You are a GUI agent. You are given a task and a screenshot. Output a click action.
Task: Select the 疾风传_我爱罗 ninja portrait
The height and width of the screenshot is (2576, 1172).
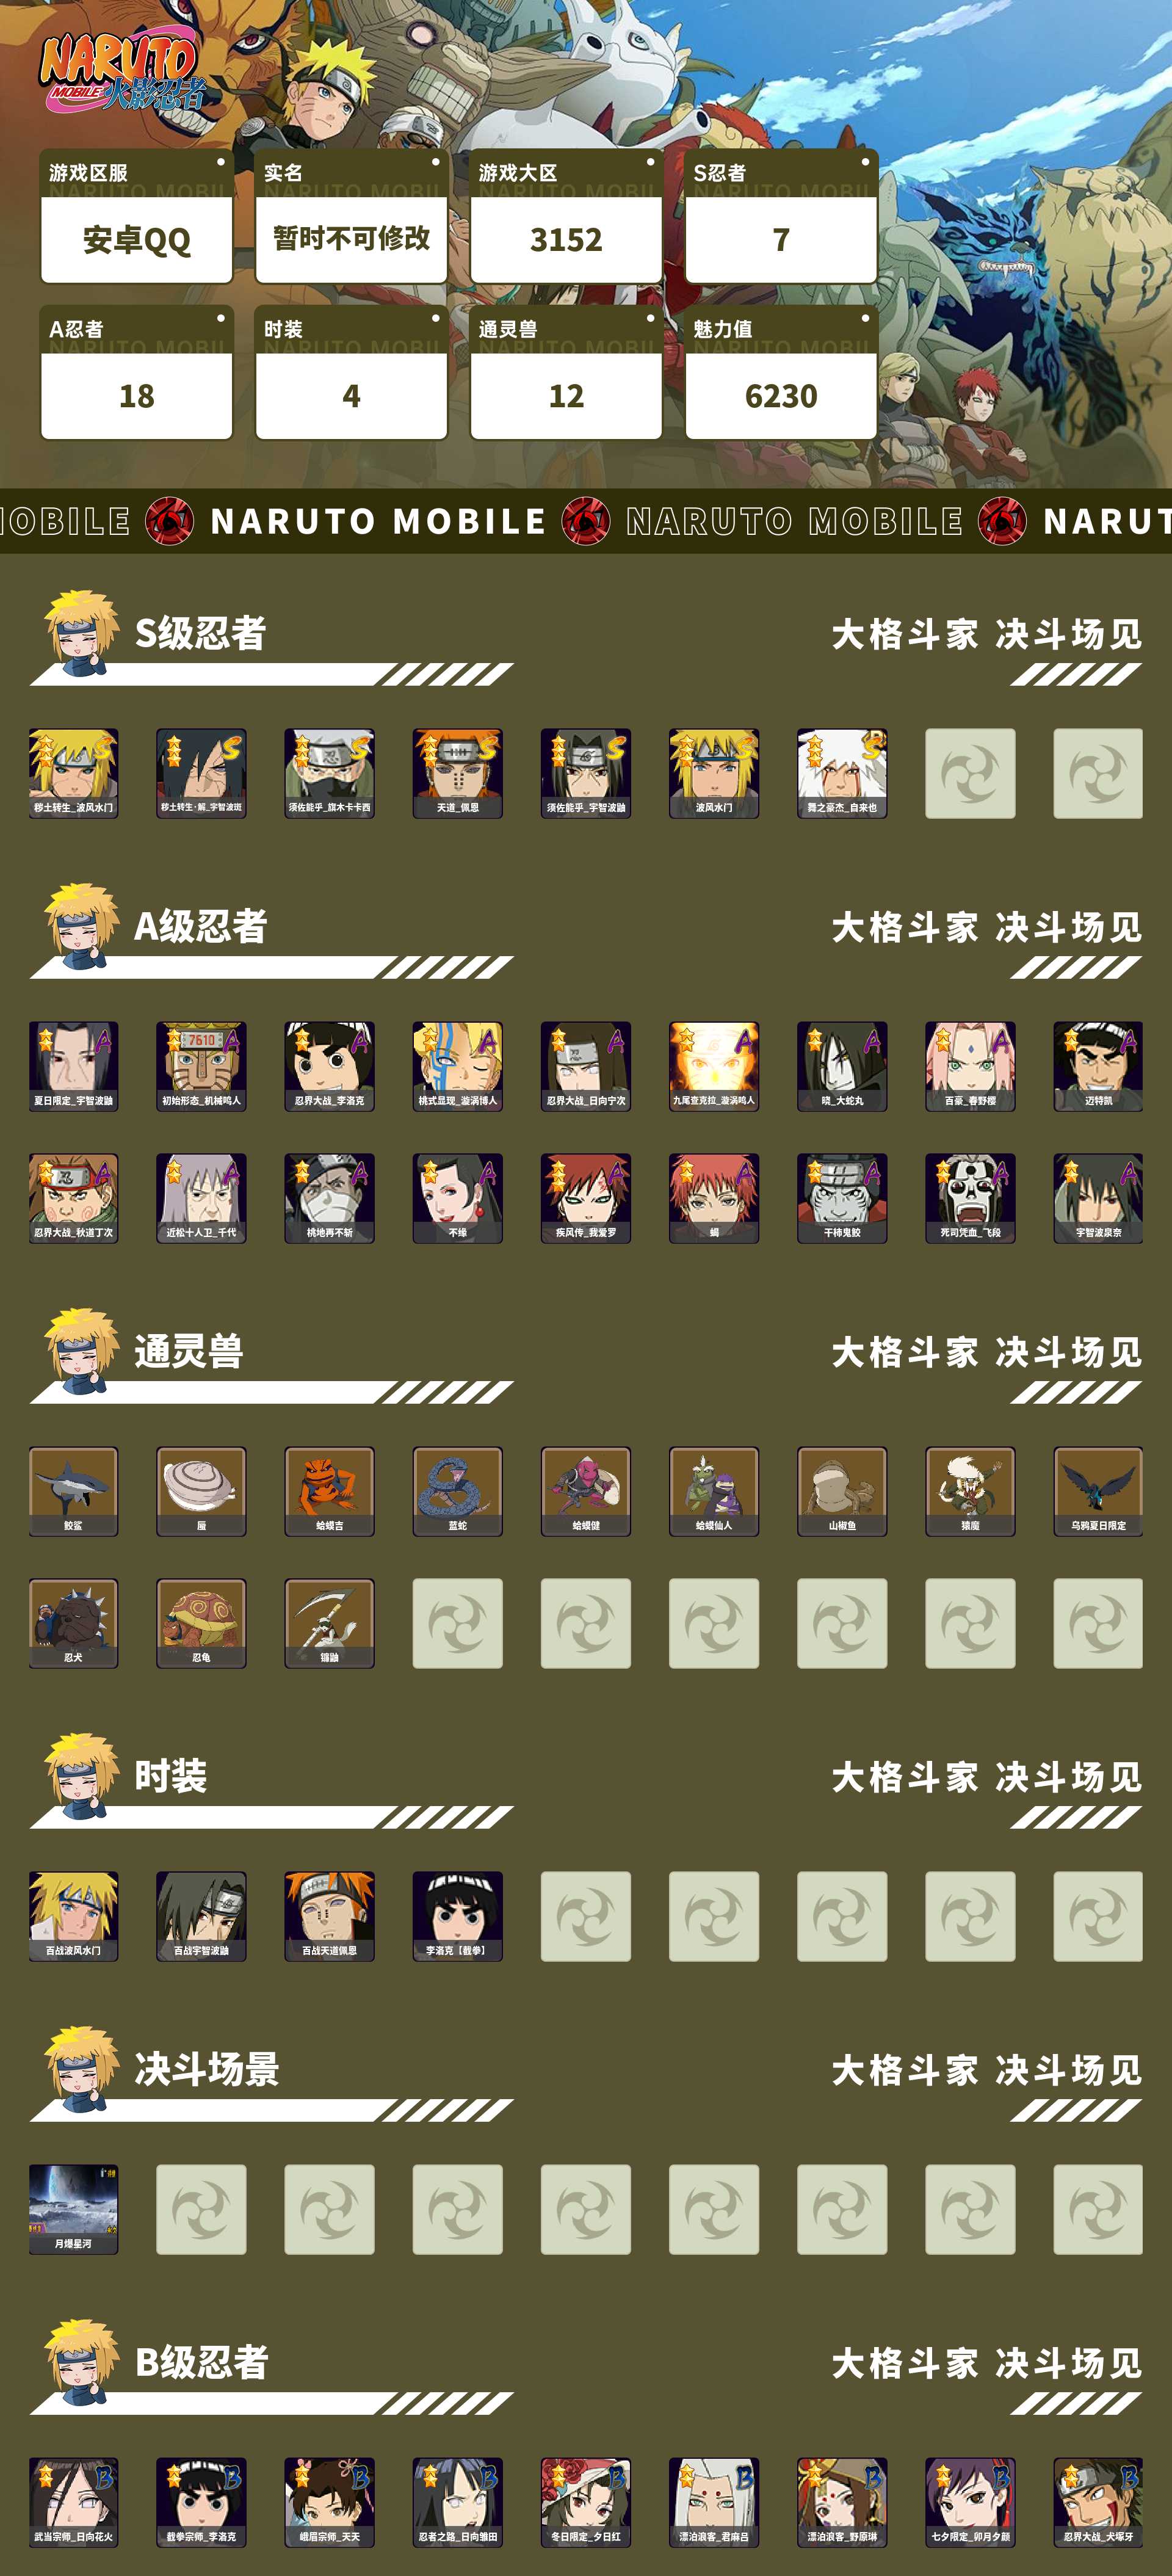click(586, 1198)
